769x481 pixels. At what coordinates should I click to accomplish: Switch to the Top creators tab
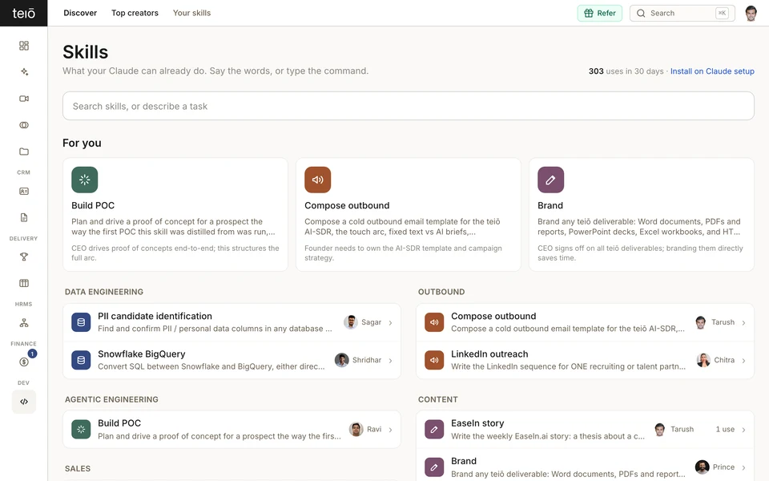(x=135, y=14)
